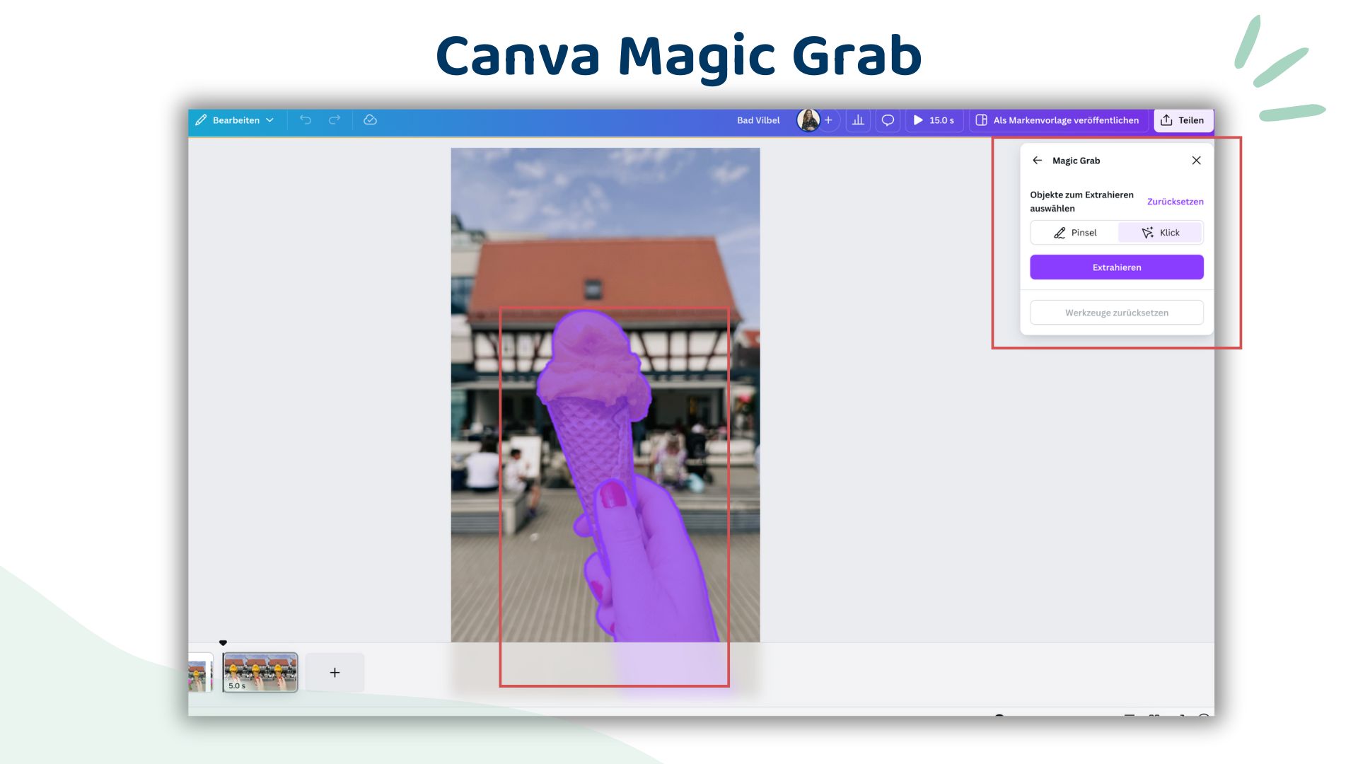Screen dimensions: 1358x764
Task: Click Als Markenvorlage veröffentlichen button
Action: (x=1057, y=120)
